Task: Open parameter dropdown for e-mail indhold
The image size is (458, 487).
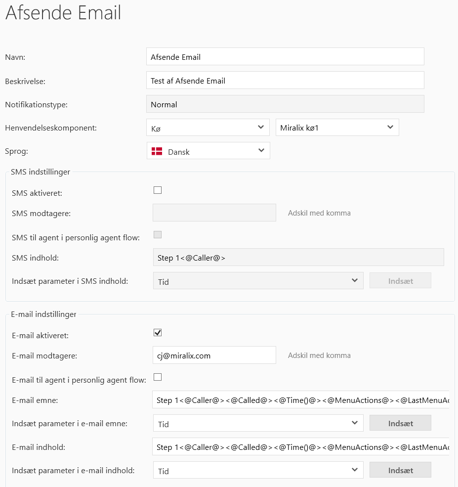Action: point(258,471)
